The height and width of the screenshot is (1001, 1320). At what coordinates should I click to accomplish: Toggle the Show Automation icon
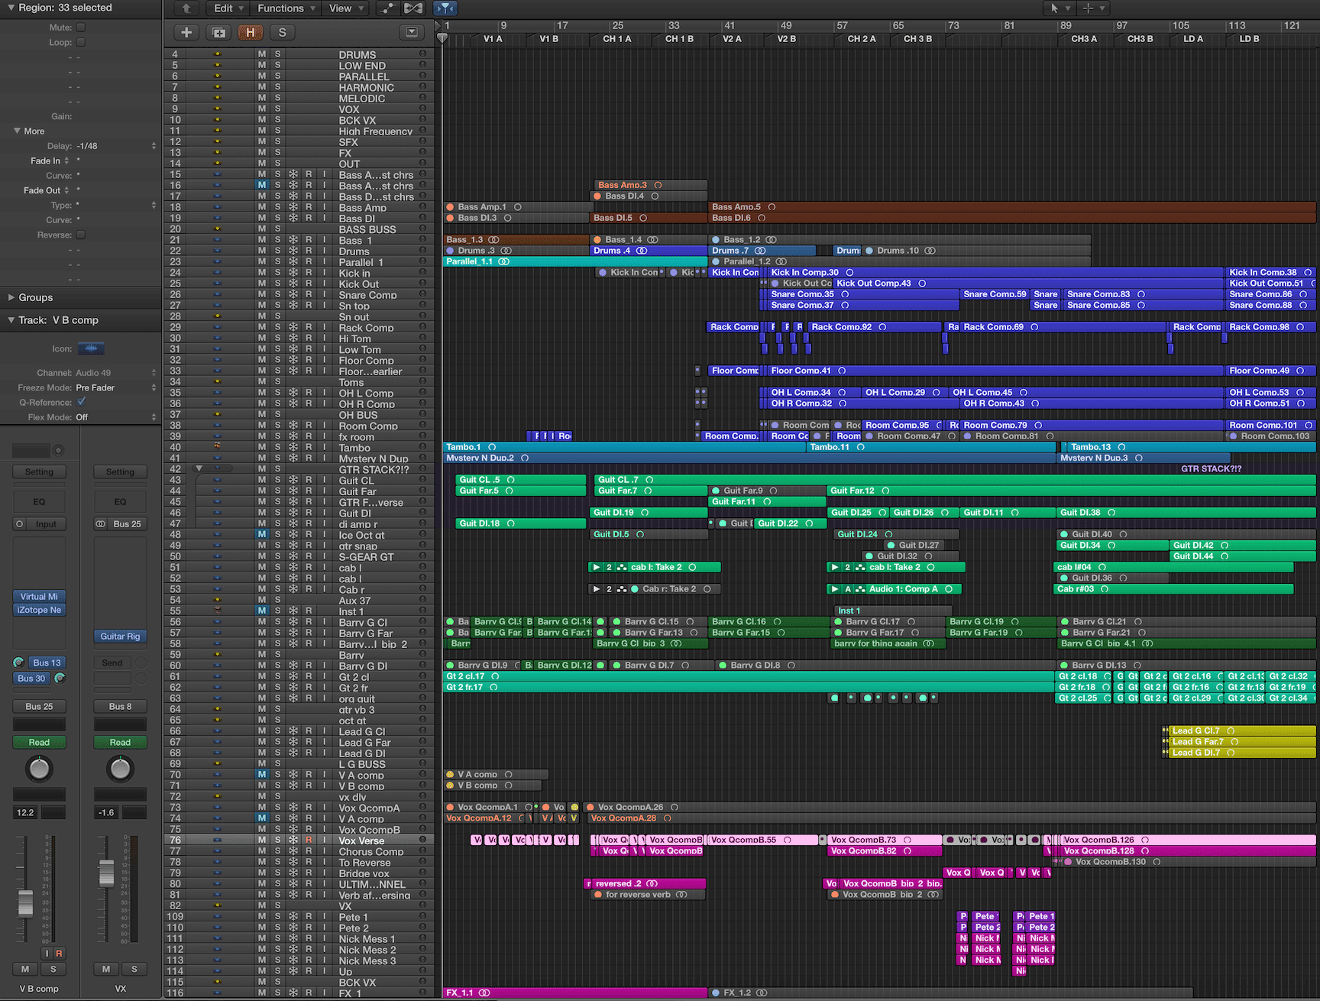click(388, 8)
